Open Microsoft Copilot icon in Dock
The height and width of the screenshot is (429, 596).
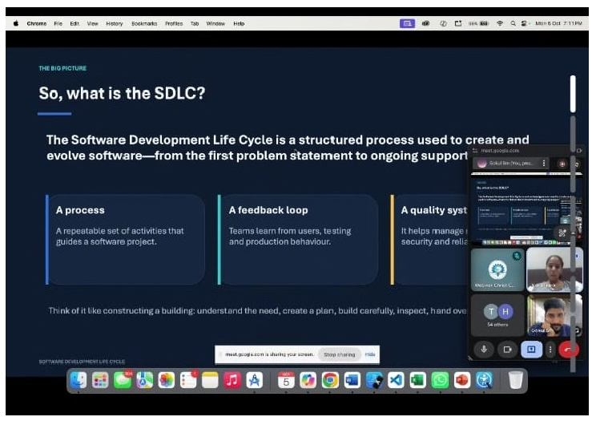[x=308, y=380]
